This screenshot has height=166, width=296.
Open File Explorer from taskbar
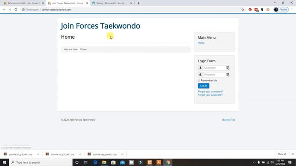tap(104, 162)
